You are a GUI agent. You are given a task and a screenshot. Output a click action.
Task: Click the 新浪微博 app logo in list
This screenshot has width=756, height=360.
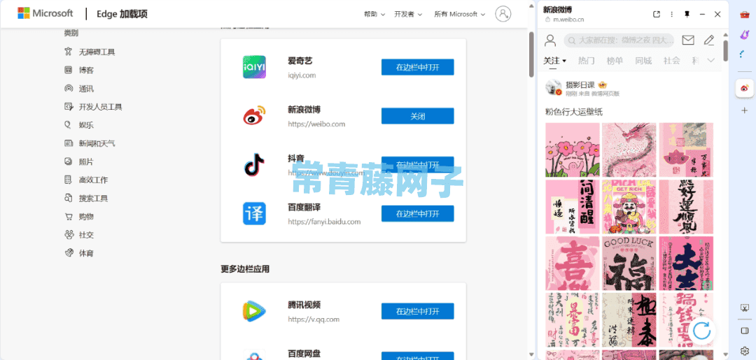click(x=254, y=115)
